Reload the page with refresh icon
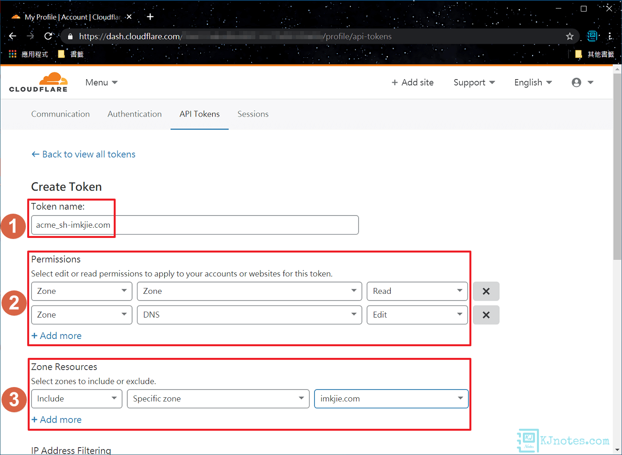The height and width of the screenshot is (455, 622). tap(48, 36)
